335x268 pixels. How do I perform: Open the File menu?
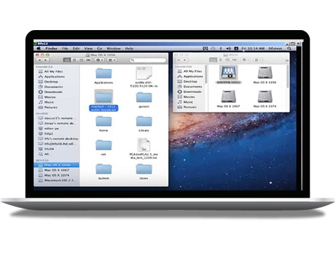click(65, 48)
